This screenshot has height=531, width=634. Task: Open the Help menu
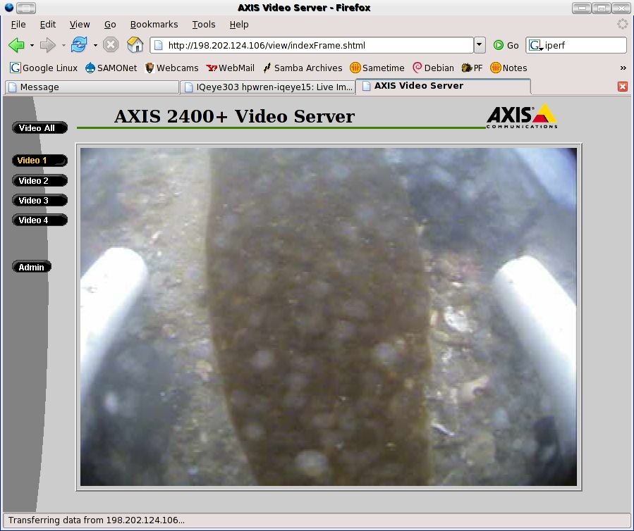239,24
